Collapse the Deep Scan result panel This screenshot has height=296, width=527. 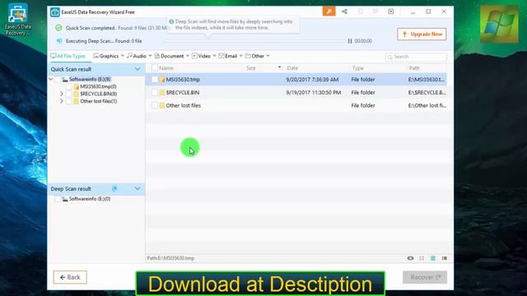tap(138, 188)
